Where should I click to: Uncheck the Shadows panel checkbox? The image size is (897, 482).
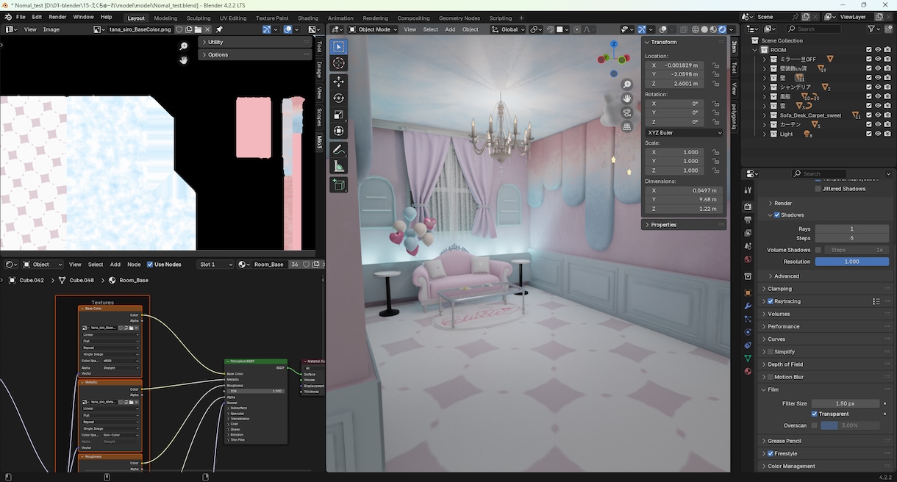[x=776, y=215]
